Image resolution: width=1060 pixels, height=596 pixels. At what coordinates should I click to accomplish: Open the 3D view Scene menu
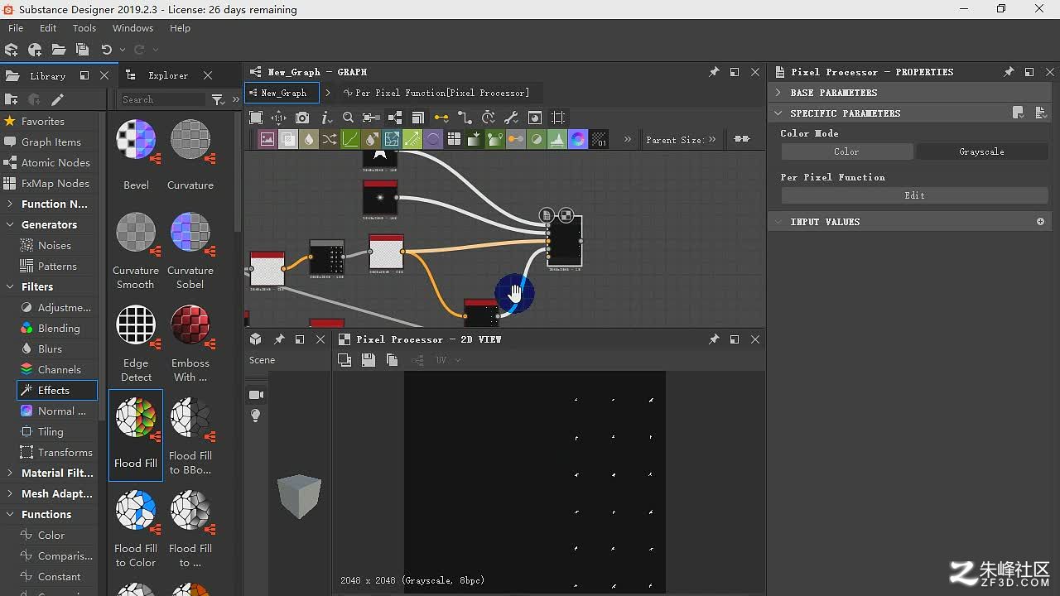262,360
